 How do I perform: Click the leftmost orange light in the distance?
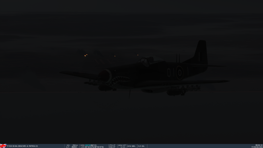[x=86, y=55]
